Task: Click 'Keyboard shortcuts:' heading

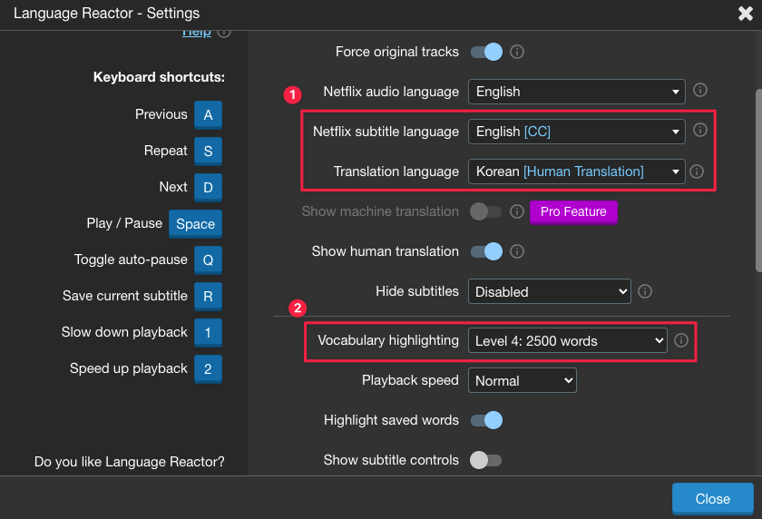Action: [x=159, y=77]
